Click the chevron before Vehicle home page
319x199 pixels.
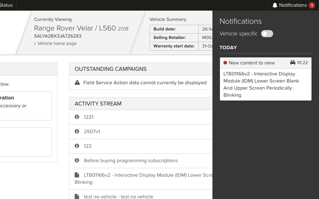click(35, 44)
